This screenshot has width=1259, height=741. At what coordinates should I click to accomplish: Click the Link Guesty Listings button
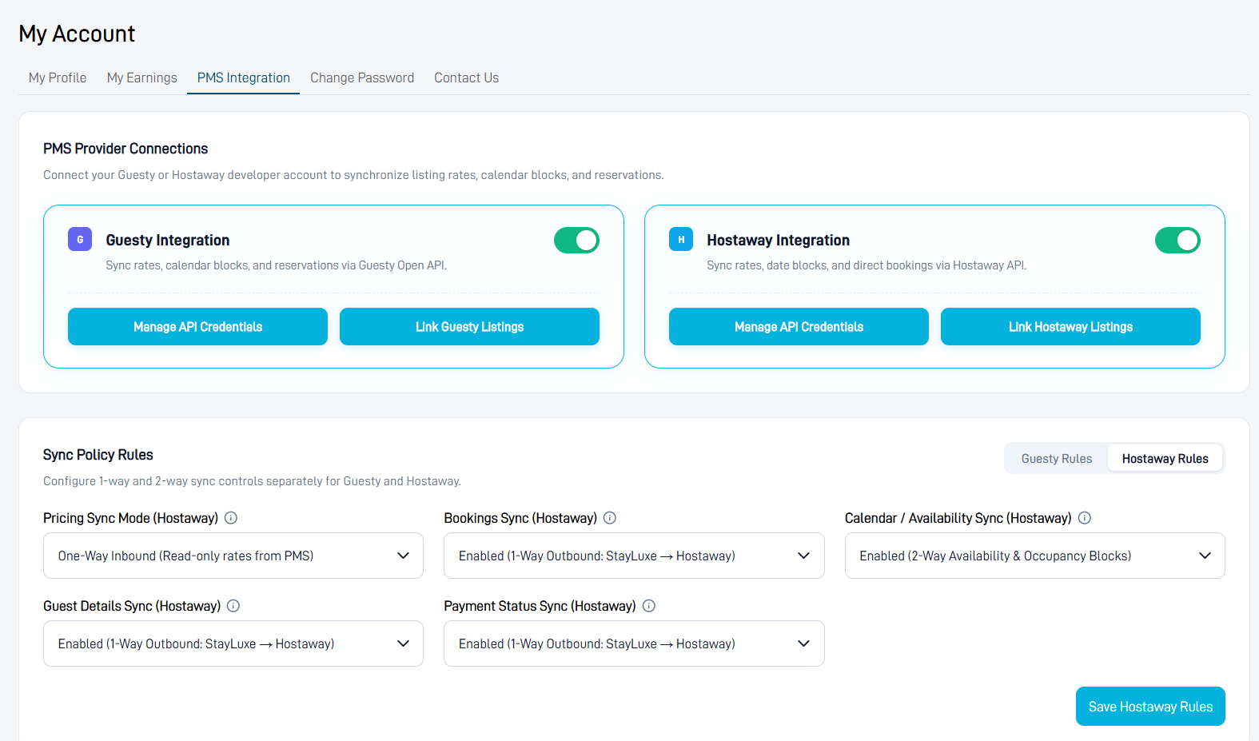[470, 327]
